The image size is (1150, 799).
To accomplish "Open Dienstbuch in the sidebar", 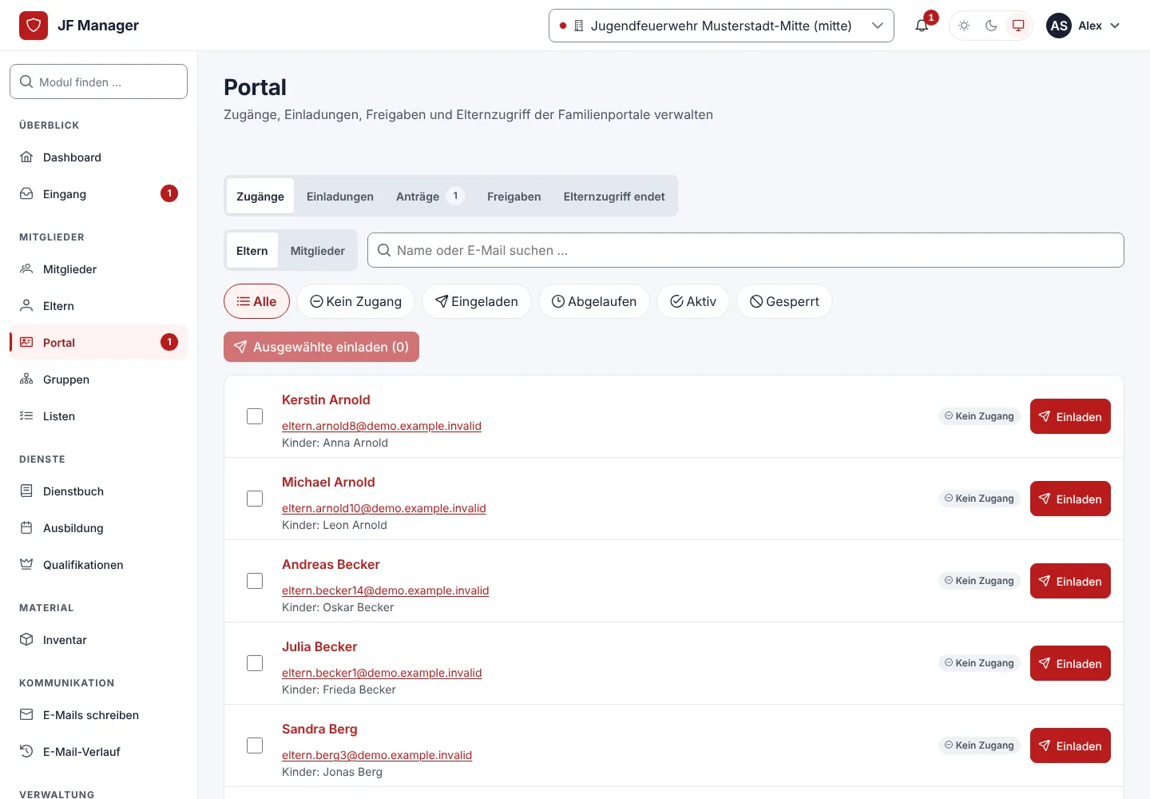I will tap(99, 491).
